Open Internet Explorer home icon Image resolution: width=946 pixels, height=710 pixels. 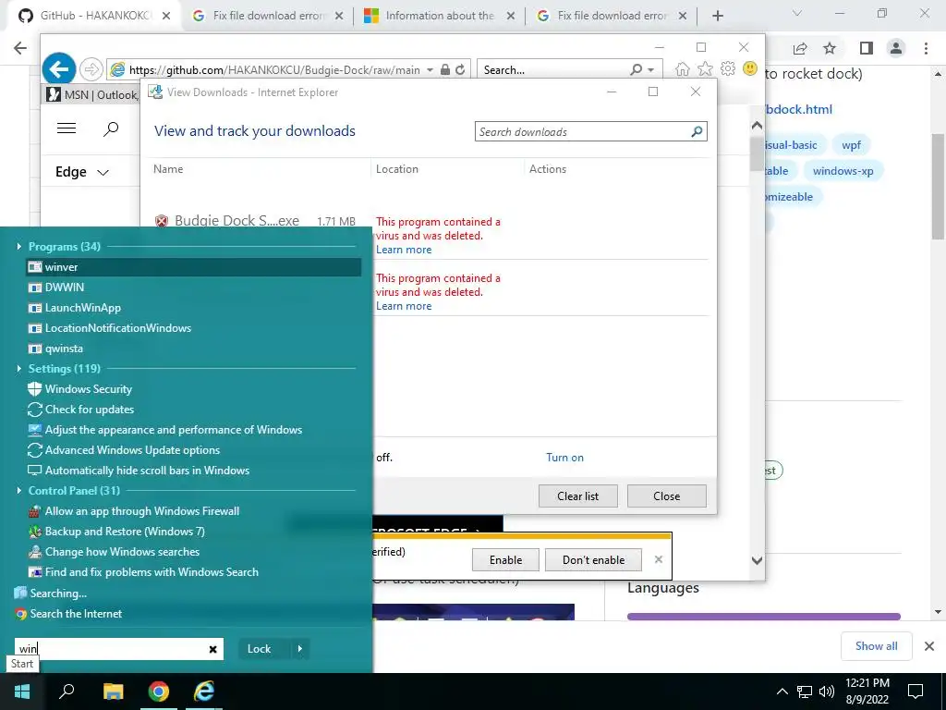pos(683,68)
